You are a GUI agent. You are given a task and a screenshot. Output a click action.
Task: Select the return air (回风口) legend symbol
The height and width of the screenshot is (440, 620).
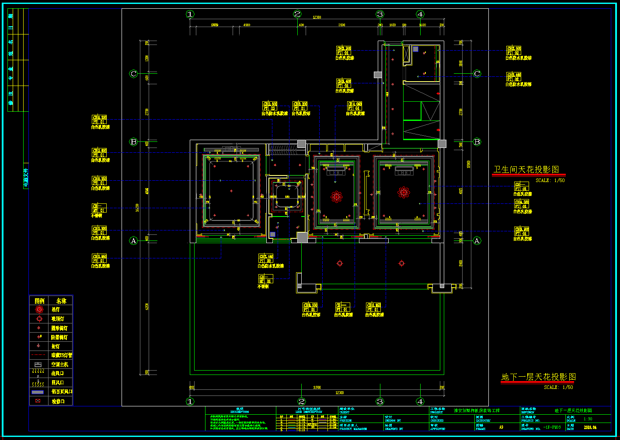point(38,383)
